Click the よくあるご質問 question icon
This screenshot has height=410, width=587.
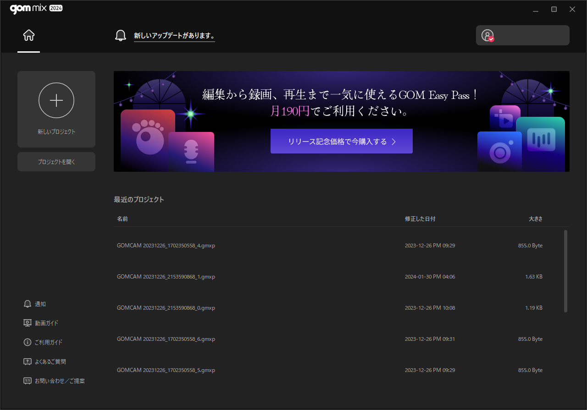point(28,361)
